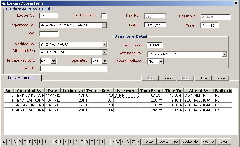Click the Locker Type filter button
This screenshot has height=147, width=240.
(x=168, y=142)
